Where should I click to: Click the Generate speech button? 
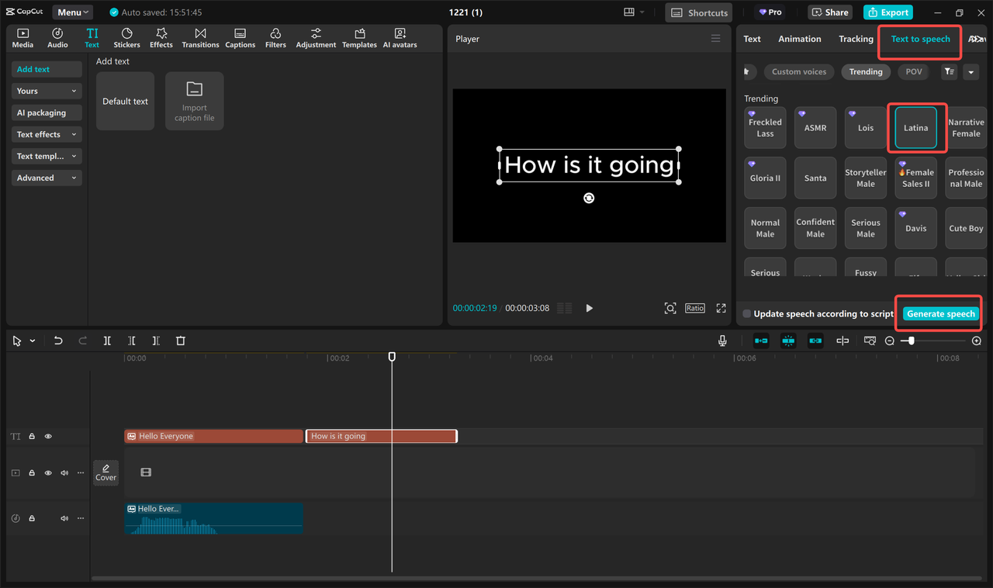940,314
